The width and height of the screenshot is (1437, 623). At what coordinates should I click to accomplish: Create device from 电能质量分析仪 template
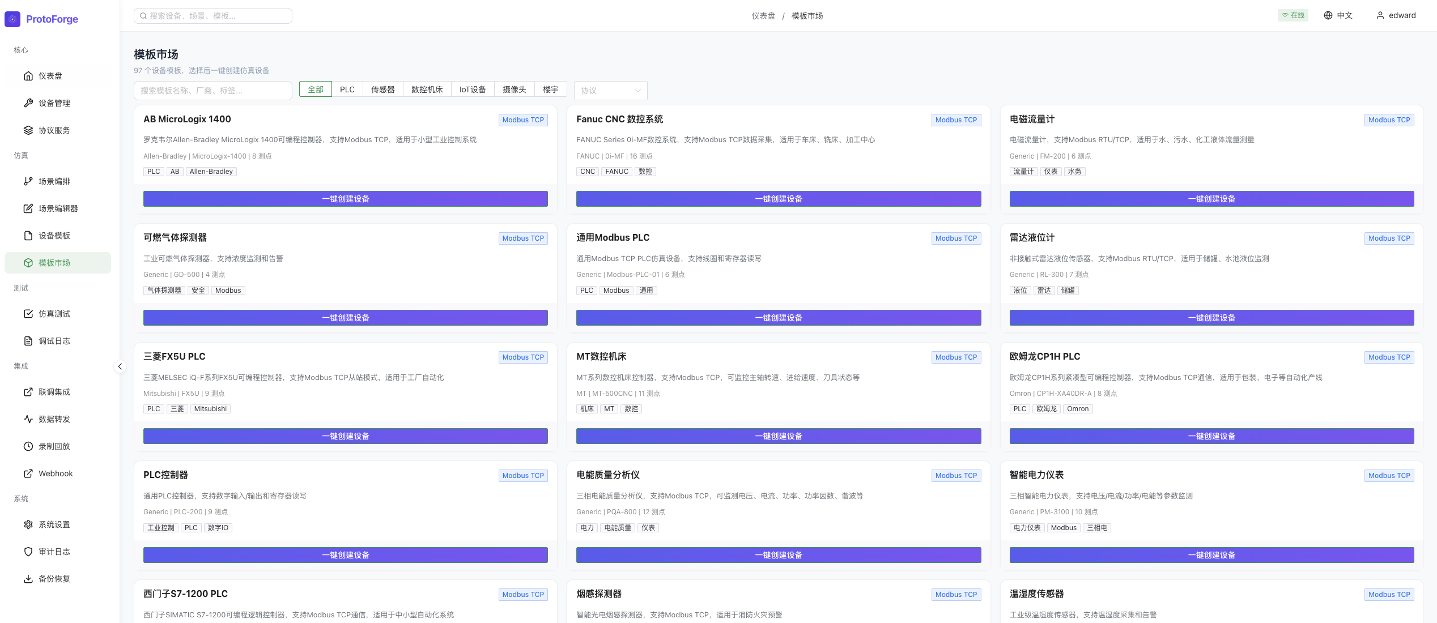click(x=779, y=555)
